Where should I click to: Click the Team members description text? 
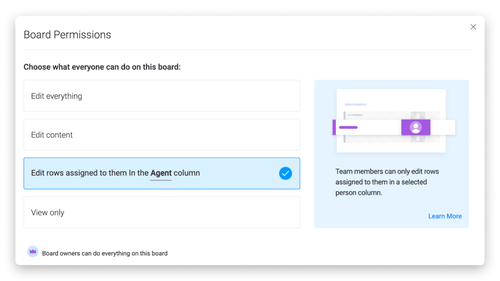[387, 182]
